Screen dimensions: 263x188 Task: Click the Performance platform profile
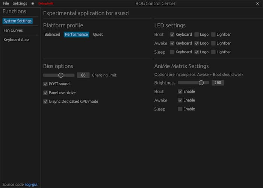point(76,35)
